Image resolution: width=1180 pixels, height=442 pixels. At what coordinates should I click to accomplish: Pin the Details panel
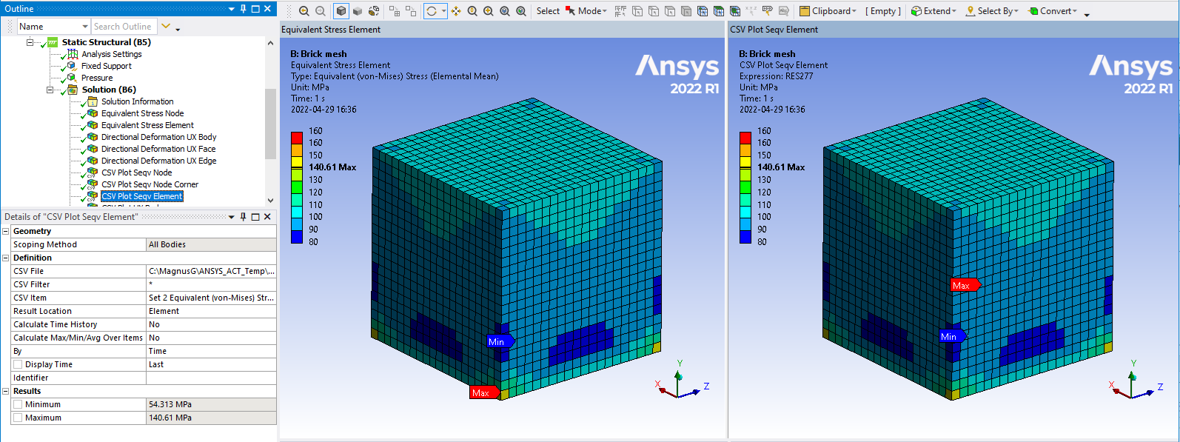coord(243,217)
